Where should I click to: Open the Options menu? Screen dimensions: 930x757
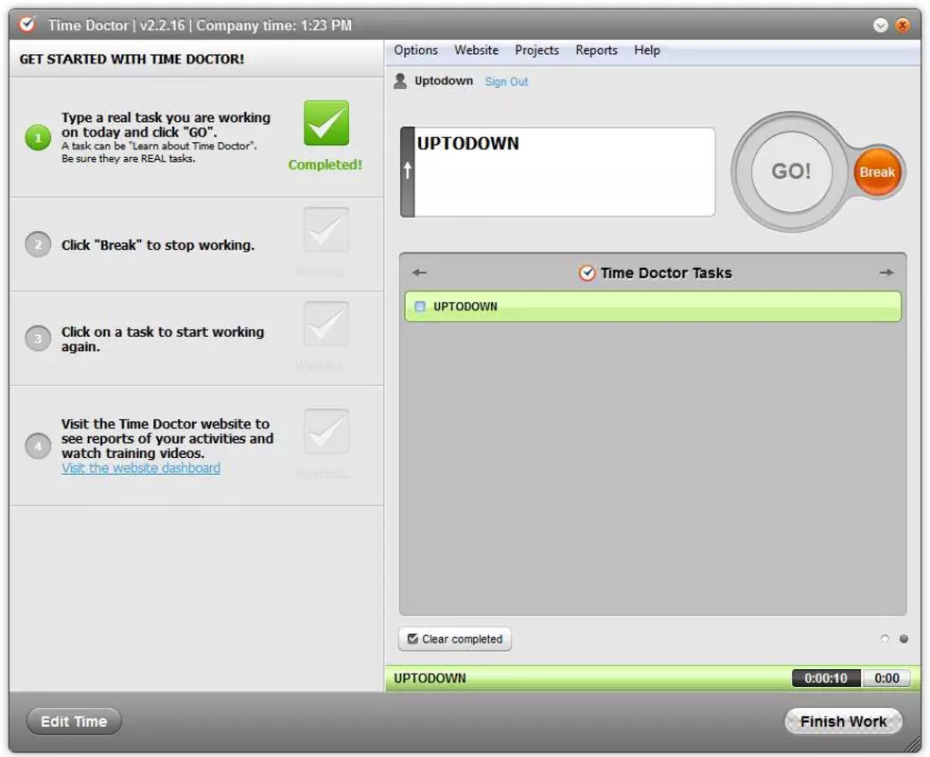(x=415, y=50)
